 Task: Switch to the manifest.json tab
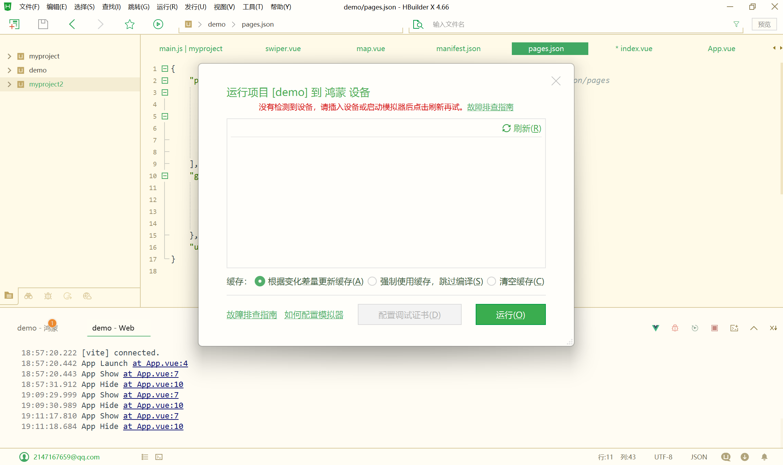458,49
